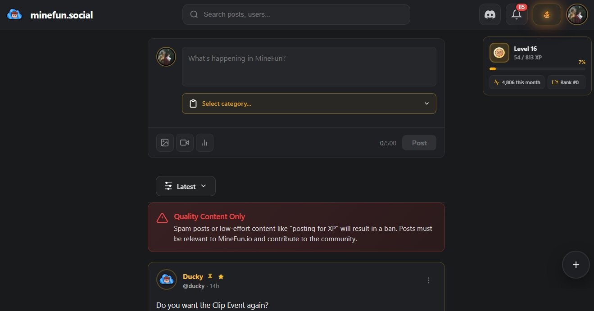Click the Rank #0 badge
This screenshot has width=594, height=311.
coord(566,82)
